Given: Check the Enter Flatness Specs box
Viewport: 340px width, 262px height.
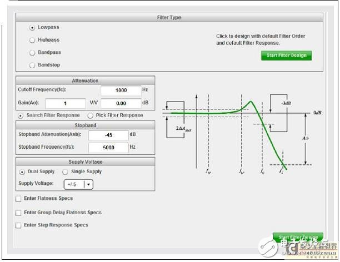Looking at the screenshot, I should click(18, 199).
